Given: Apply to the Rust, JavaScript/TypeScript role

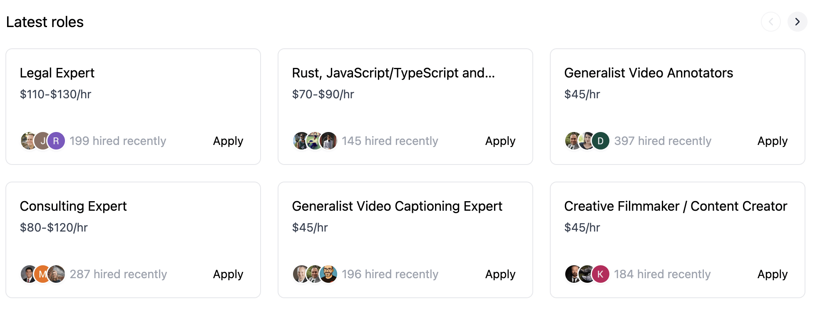Looking at the screenshot, I should point(500,141).
